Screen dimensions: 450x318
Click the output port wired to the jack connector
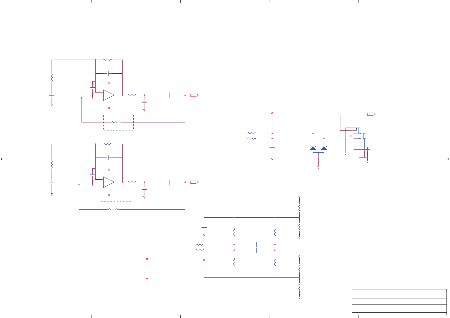[371, 114]
